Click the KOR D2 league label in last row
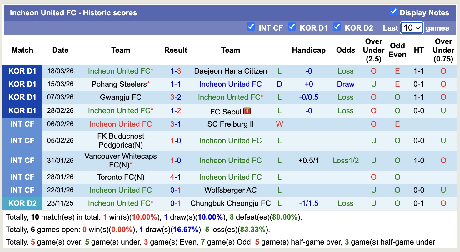The width and height of the screenshot is (460, 252). tap(22, 203)
